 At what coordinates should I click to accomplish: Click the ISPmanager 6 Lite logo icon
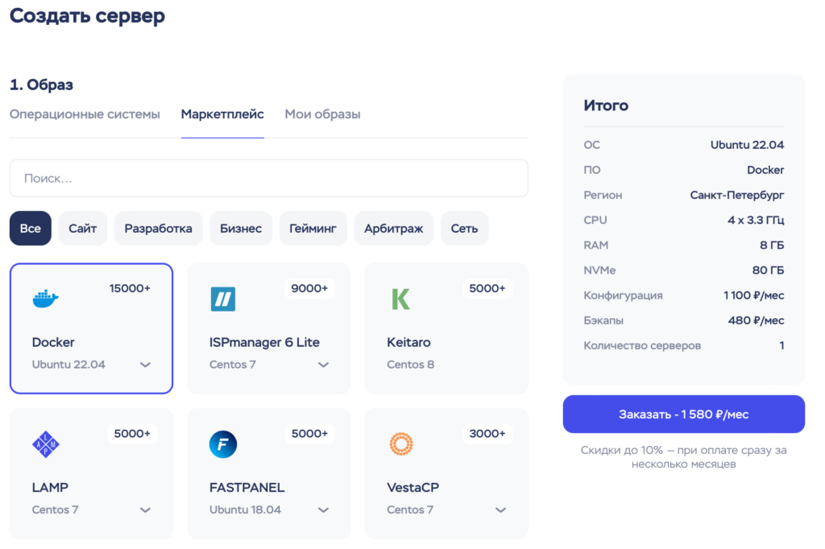coord(223,299)
